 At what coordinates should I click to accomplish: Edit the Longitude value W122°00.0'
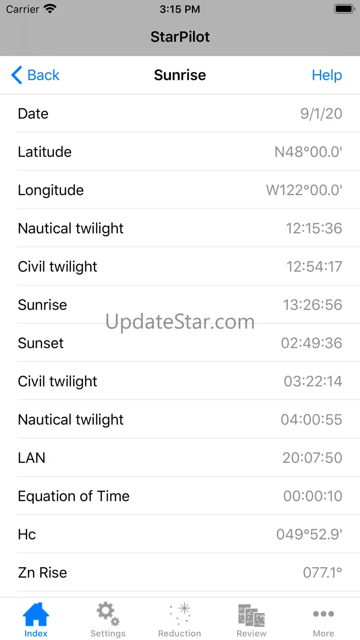[x=304, y=191]
